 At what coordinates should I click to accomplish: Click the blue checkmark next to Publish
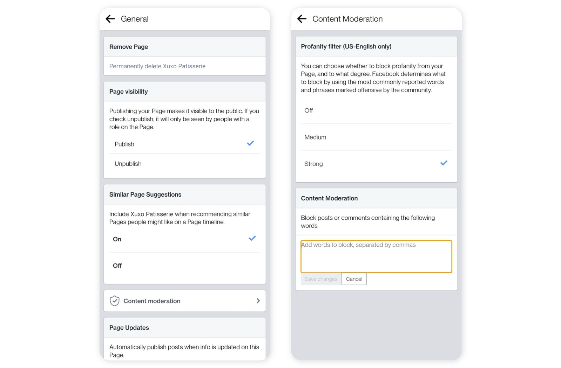250,143
